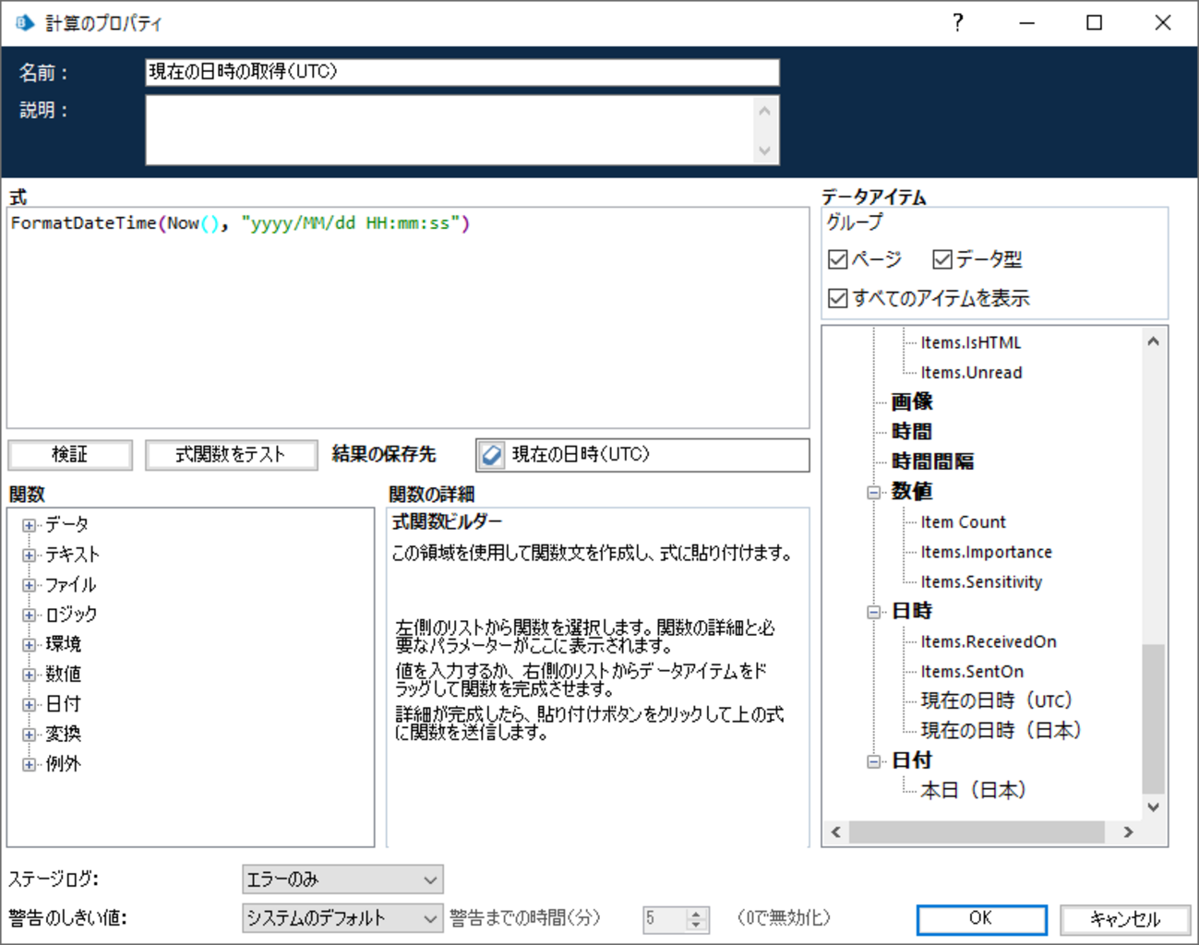The image size is (1199, 945).
Task: Click the horizontal scroll left arrow
Action: (x=836, y=831)
